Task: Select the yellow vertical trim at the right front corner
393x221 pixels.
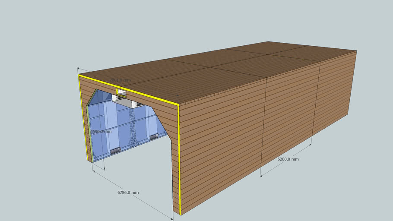Action: click(179, 160)
